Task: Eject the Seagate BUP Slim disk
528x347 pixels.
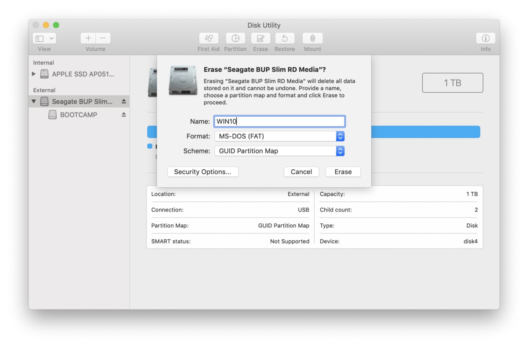Action: click(124, 102)
